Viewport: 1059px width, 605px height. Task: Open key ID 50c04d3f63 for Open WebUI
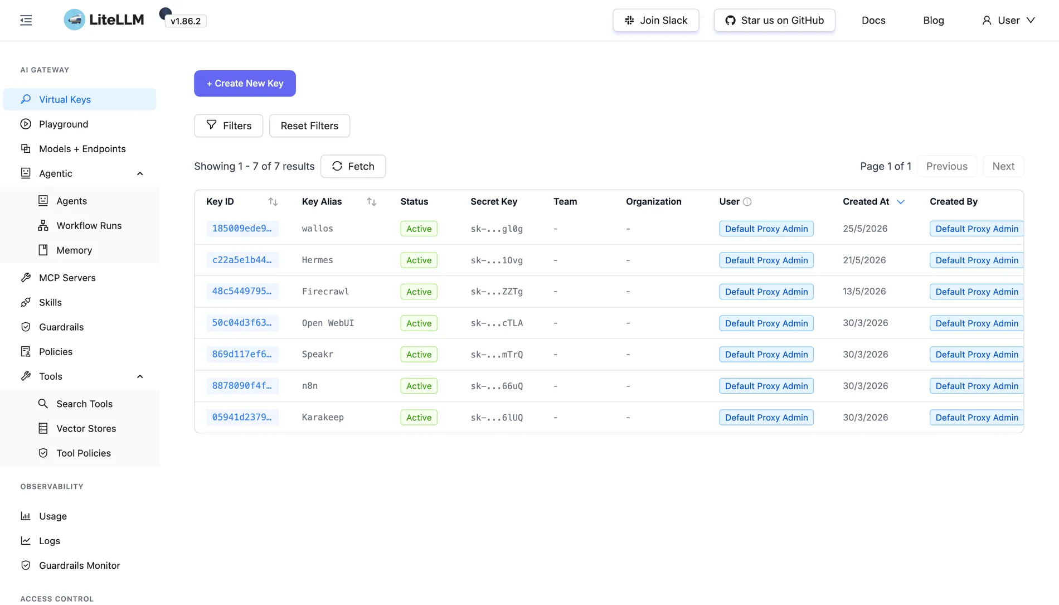pos(242,323)
